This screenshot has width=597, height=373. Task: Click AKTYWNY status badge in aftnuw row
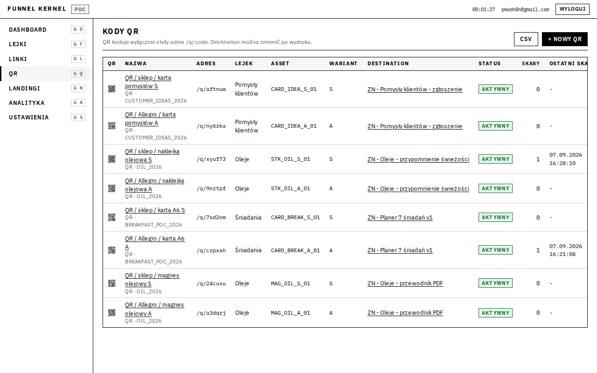495,89
